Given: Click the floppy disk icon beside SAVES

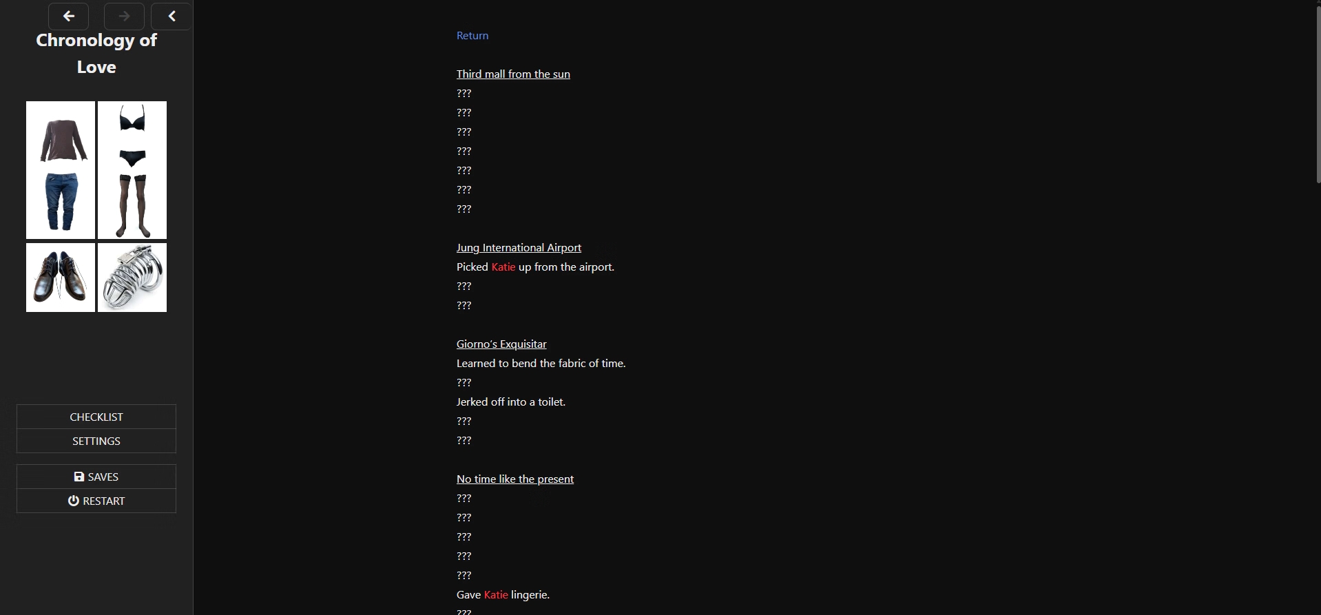Looking at the screenshot, I should pyautogui.click(x=79, y=477).
